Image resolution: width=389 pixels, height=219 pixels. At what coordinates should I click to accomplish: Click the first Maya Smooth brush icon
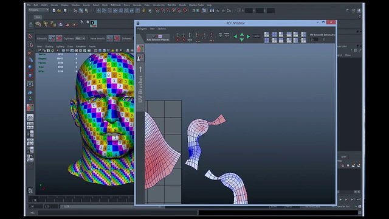109,38
